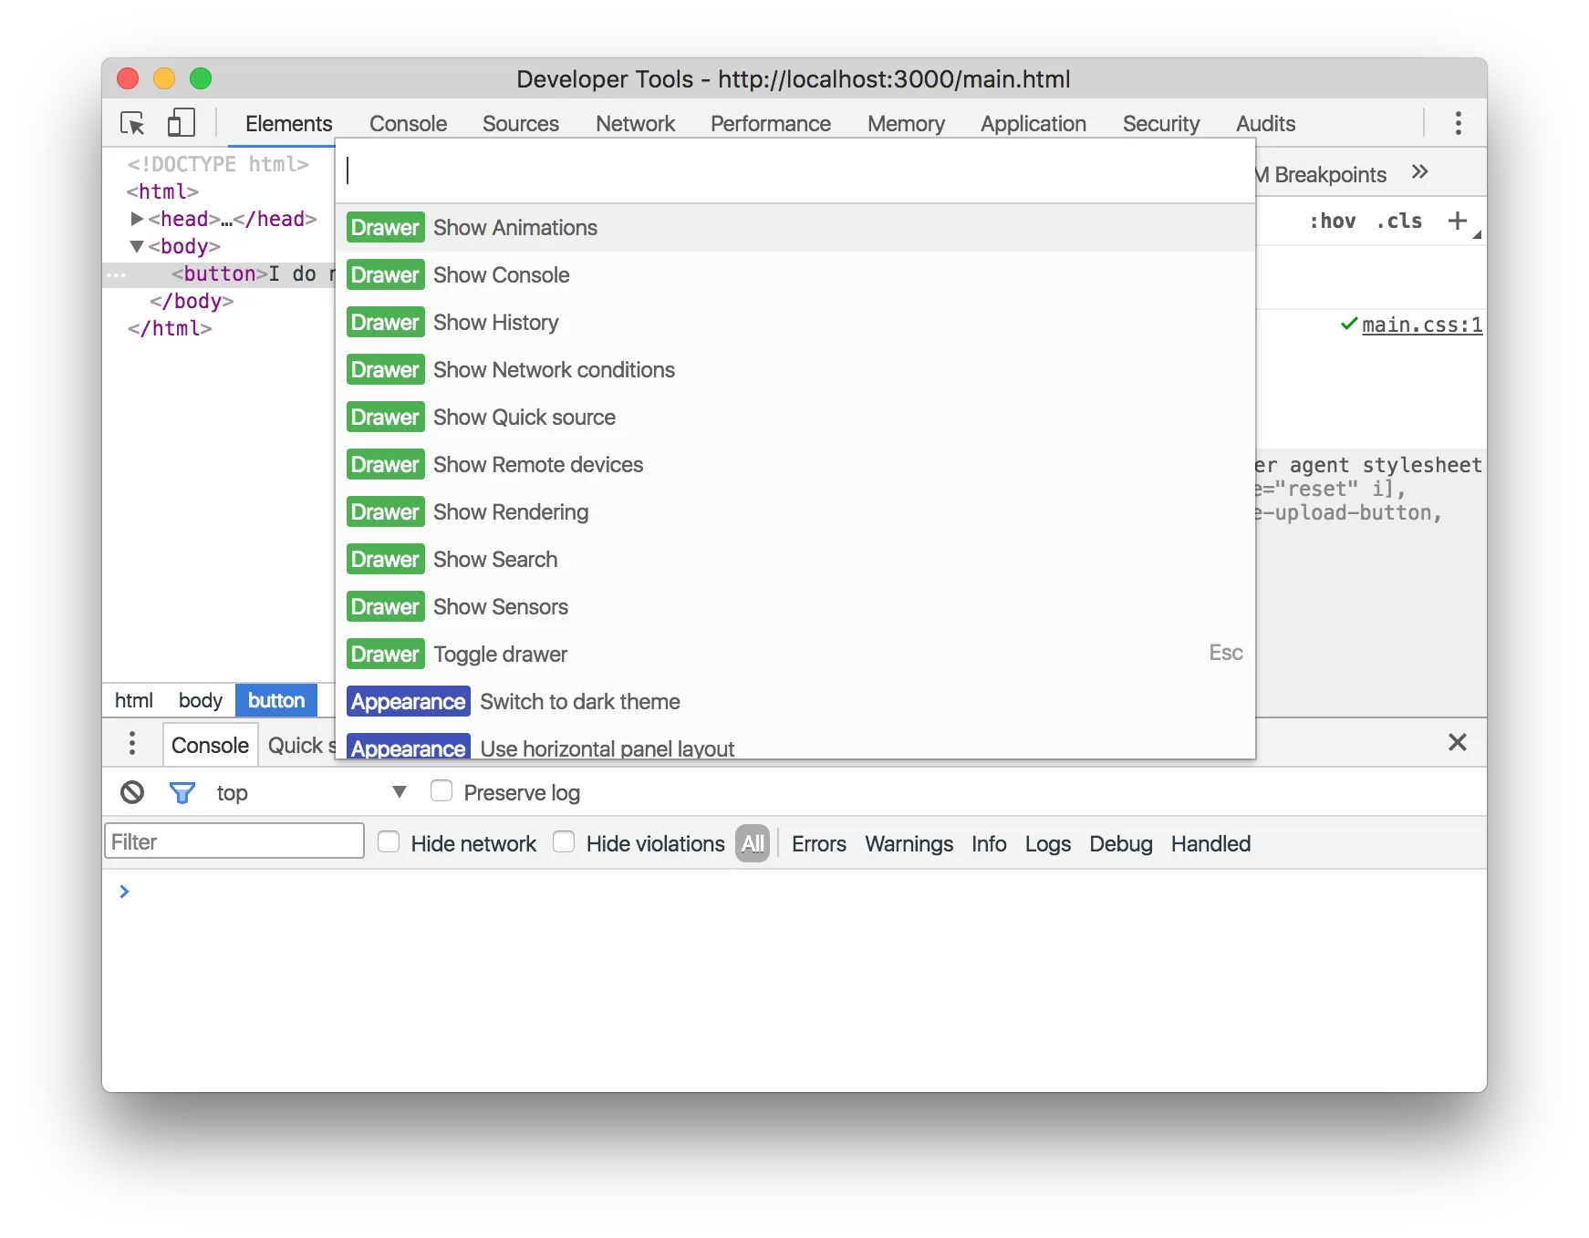This screenshot has width=1589, height=1238.
Task: Open the Performance tab
Action: point(770,123)
